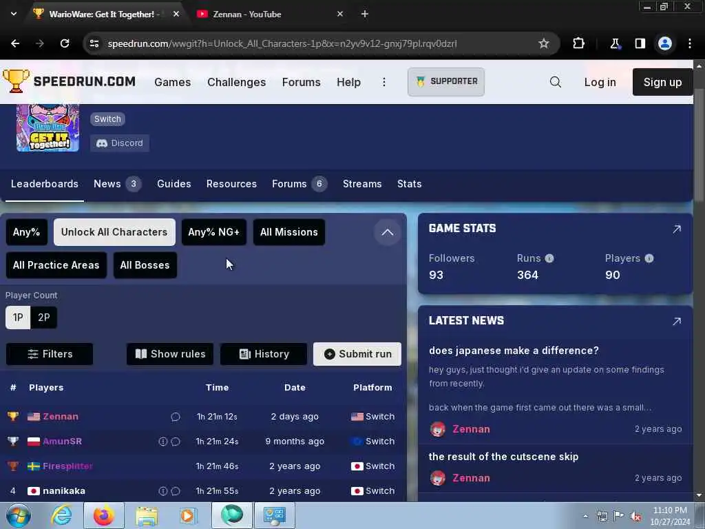
Task: Click the Supporter button
Action: point(446,82)
